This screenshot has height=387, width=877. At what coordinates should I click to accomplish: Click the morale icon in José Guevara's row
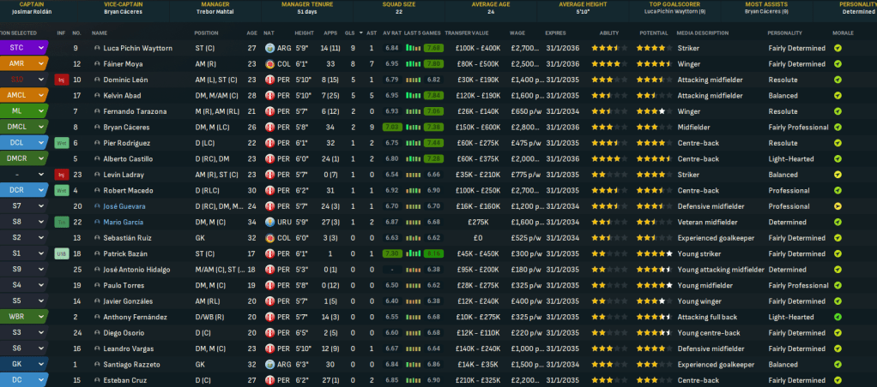click(838, 206)
